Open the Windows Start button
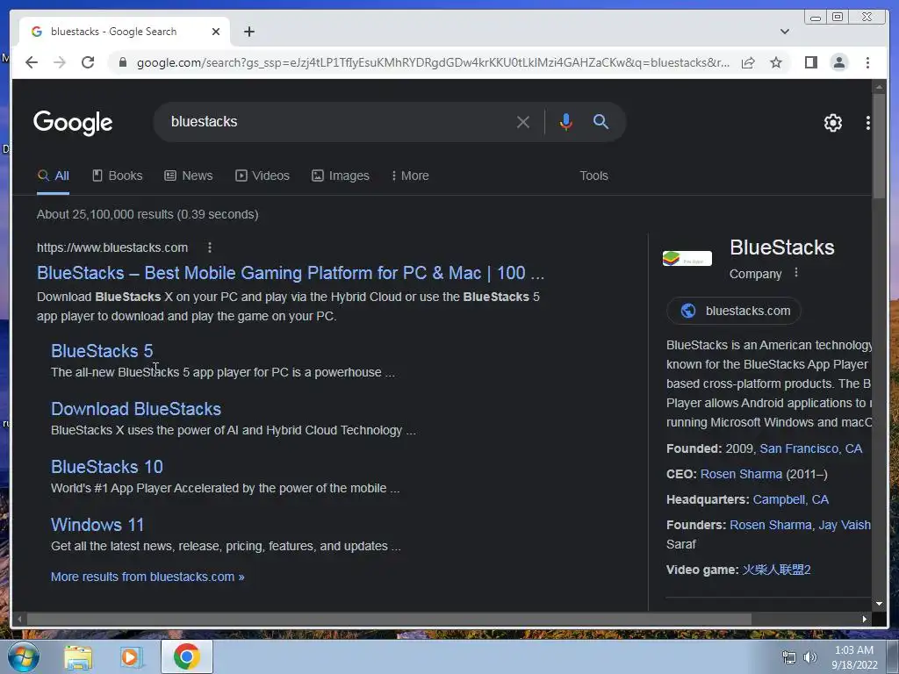Viewport: 899px width, 674px height. [x=24, y=656]
